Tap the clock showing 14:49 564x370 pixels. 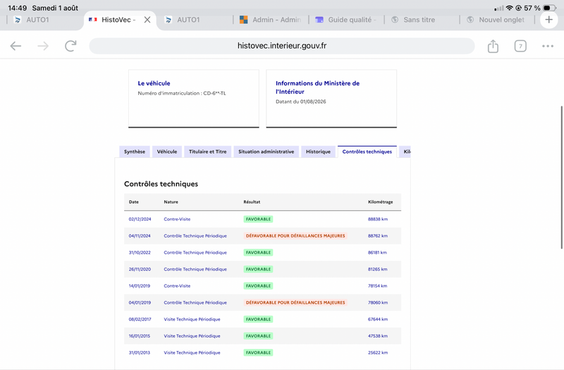pyautogui.click(x=17, y=8)
